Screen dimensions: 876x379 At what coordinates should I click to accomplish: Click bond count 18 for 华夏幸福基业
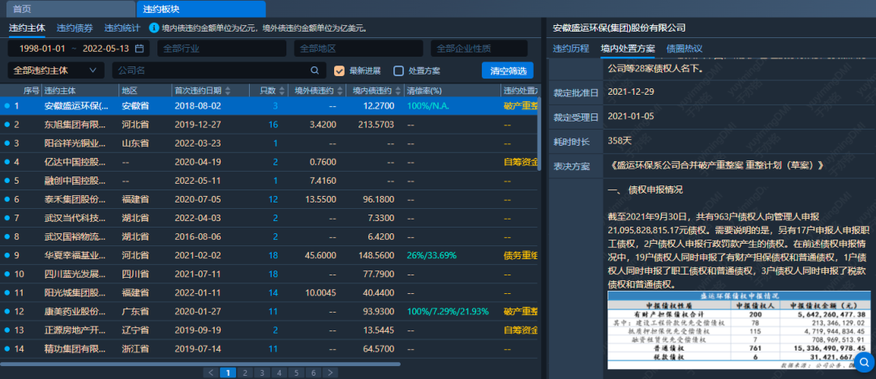[x=273, y=255]
